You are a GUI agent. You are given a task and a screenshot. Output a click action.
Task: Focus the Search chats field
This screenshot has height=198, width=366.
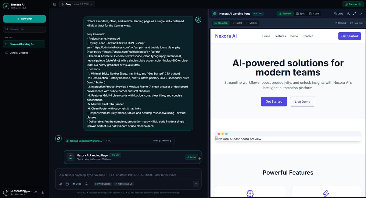coord(24,29)
